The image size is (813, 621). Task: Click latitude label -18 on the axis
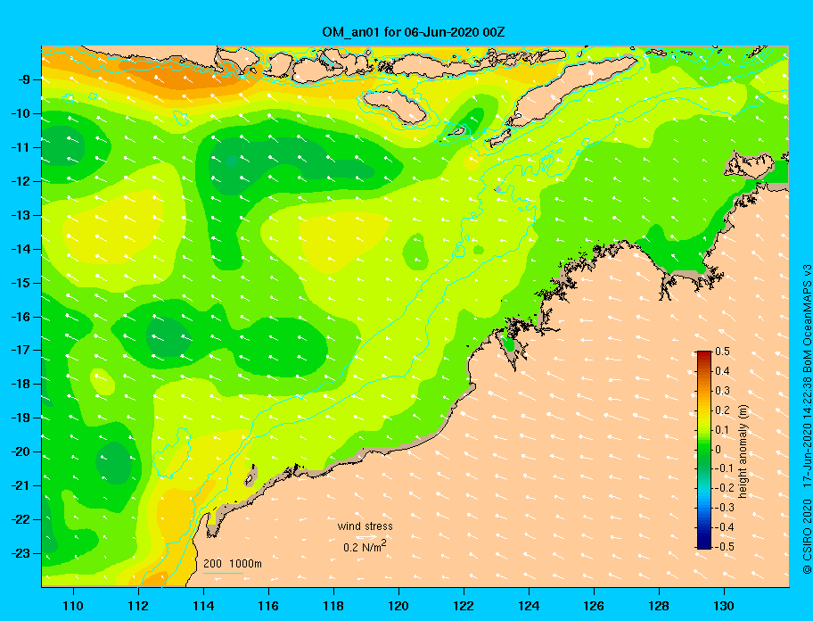(x=21, y=384)
